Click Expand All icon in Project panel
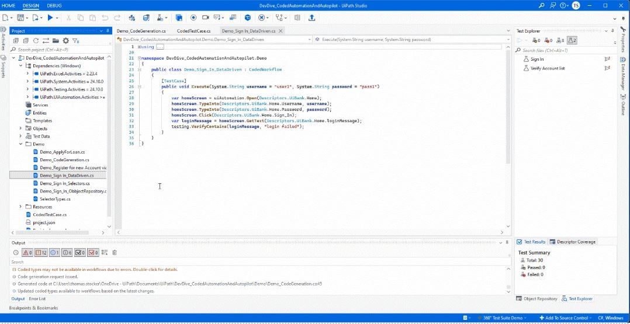This screenshot has width=630, height=324. tap(16, 40)
